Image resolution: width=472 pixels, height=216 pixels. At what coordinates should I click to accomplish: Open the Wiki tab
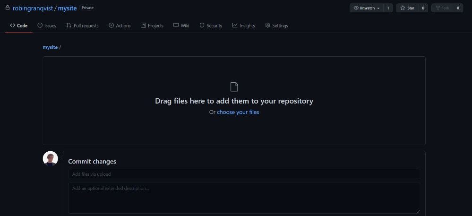[x=181, y=26]
